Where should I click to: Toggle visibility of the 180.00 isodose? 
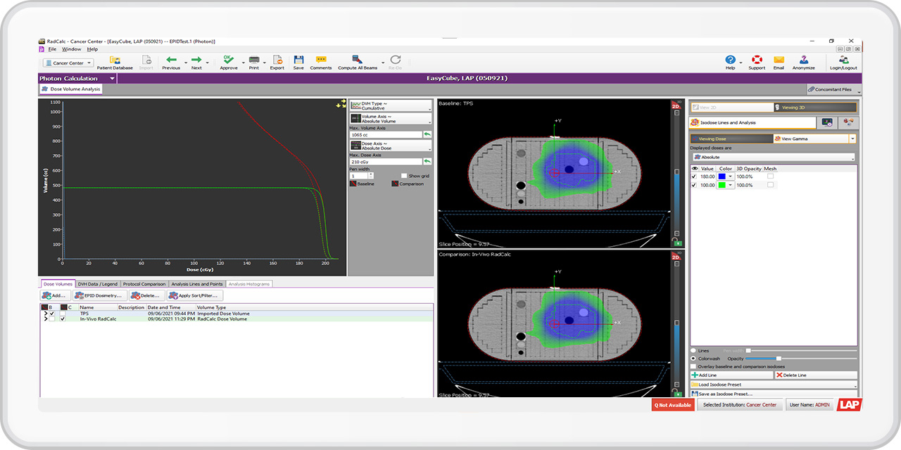[x=694, y=176]
